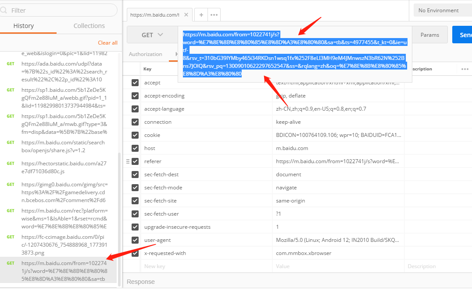This screenshot has width=472, height=290.
Task: Switch to the Collections tab
Action: point(89,26)
